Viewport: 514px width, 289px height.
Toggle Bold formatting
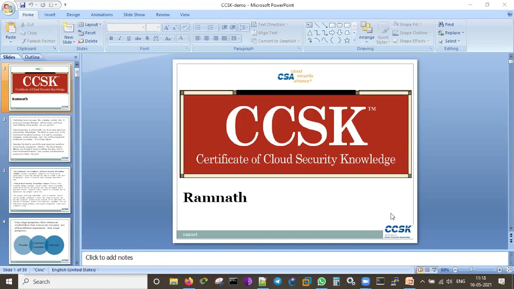point(111,39)
